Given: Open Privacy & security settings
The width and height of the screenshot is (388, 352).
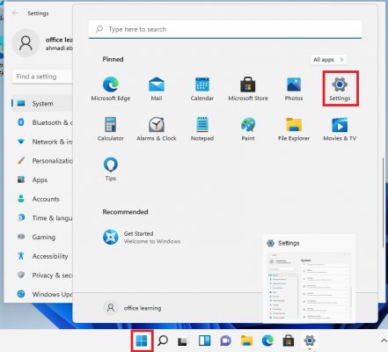Looking at the screenshot, I should coord(42,275).
